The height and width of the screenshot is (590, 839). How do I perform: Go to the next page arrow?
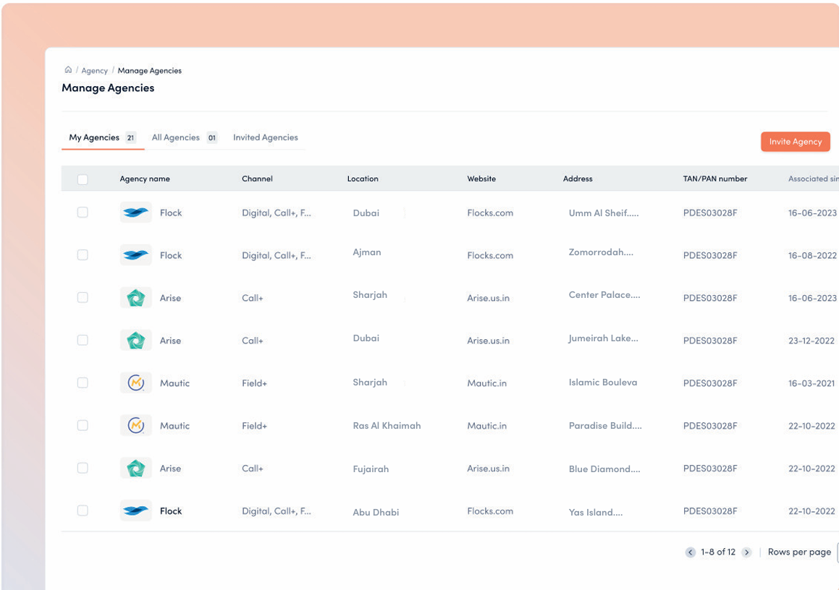point(746,552)
